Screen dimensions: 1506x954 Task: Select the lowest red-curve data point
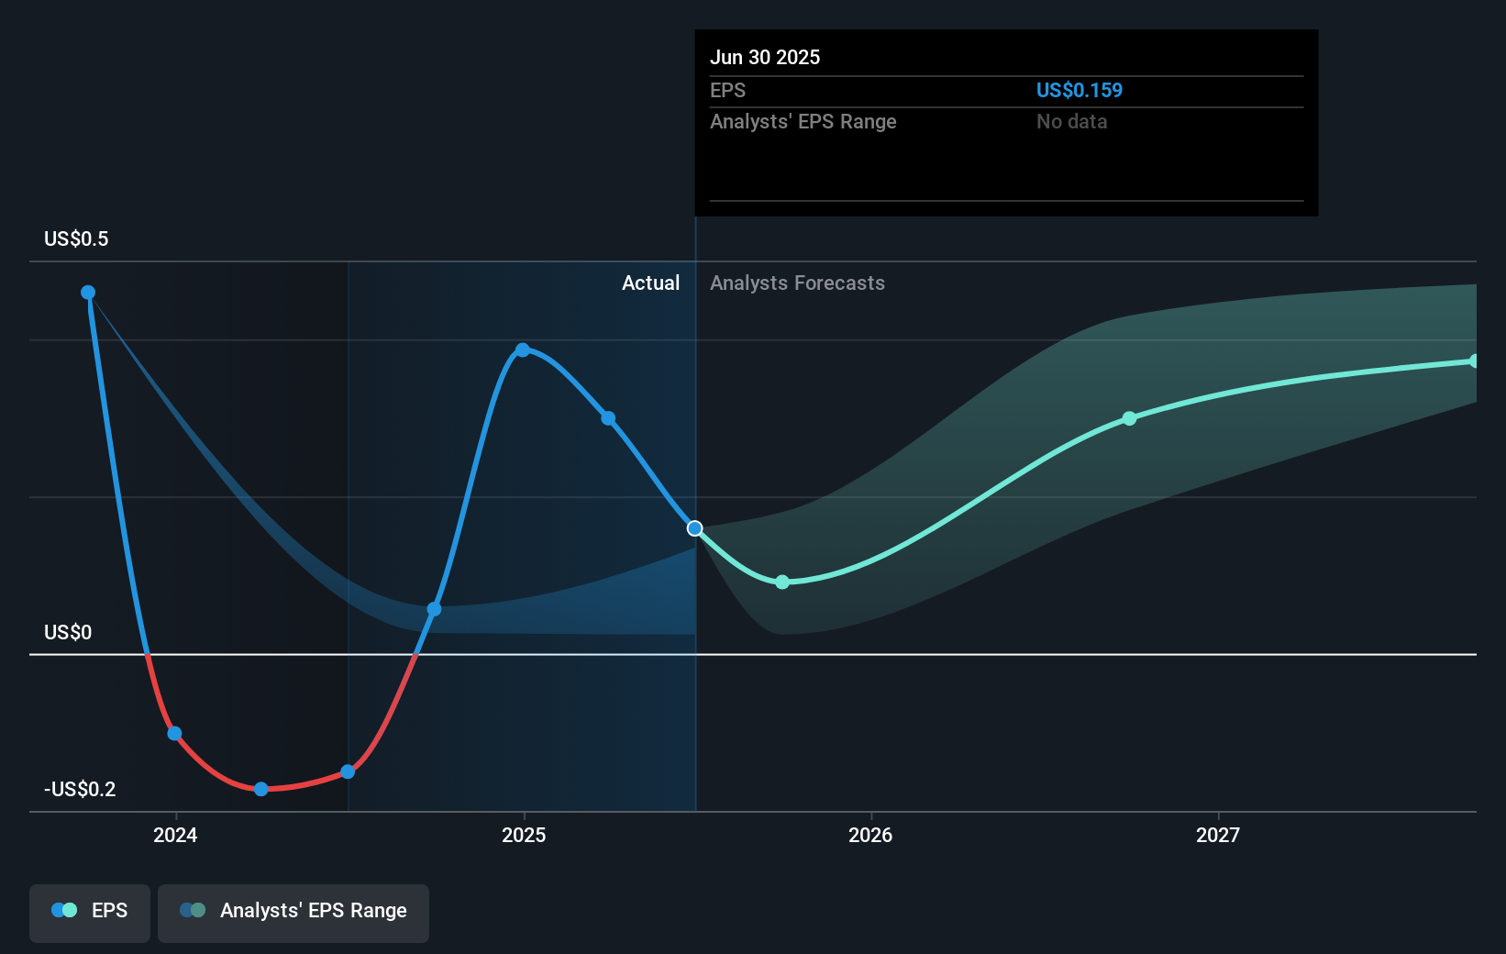(261, 788)
